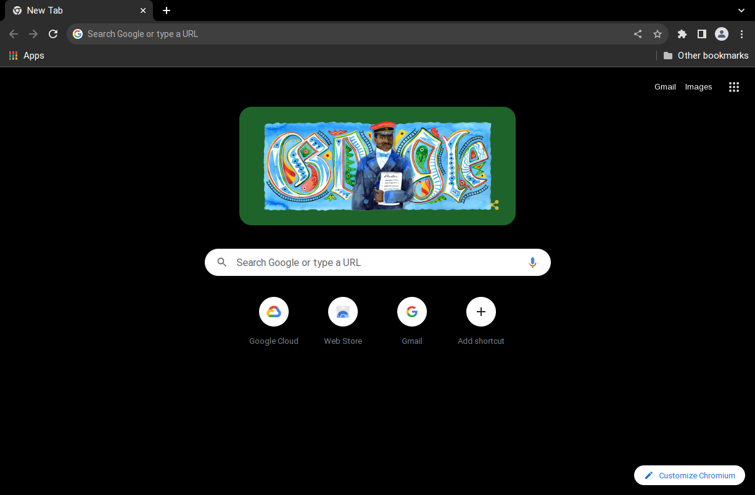Open the three-dot Chrome menu
755x495 pixels.
coord(741,34)
